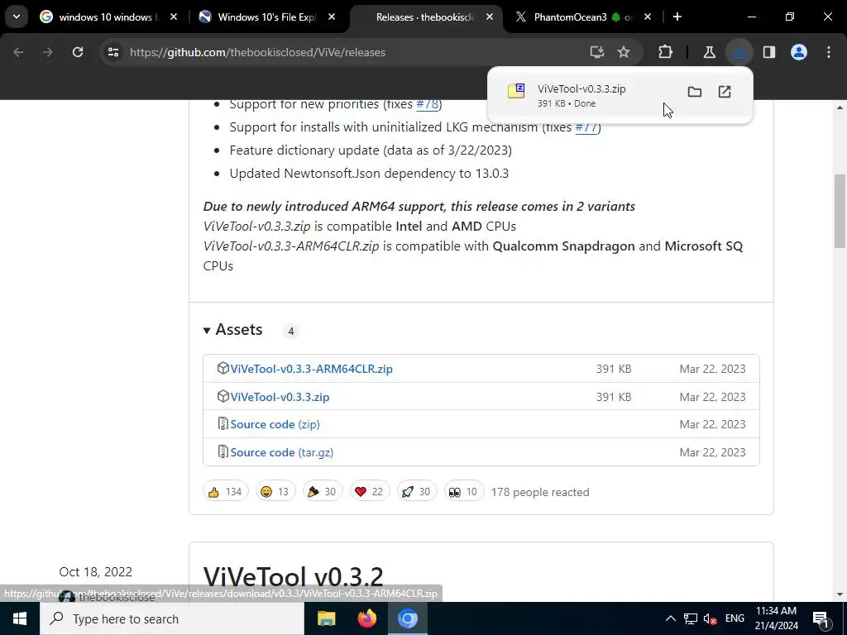Click file-zip icon beside Source code (tar.gz)
Image resolution: width=847 pixels, height=635 pixels.
pyautogui.click(x=223, y=452)
